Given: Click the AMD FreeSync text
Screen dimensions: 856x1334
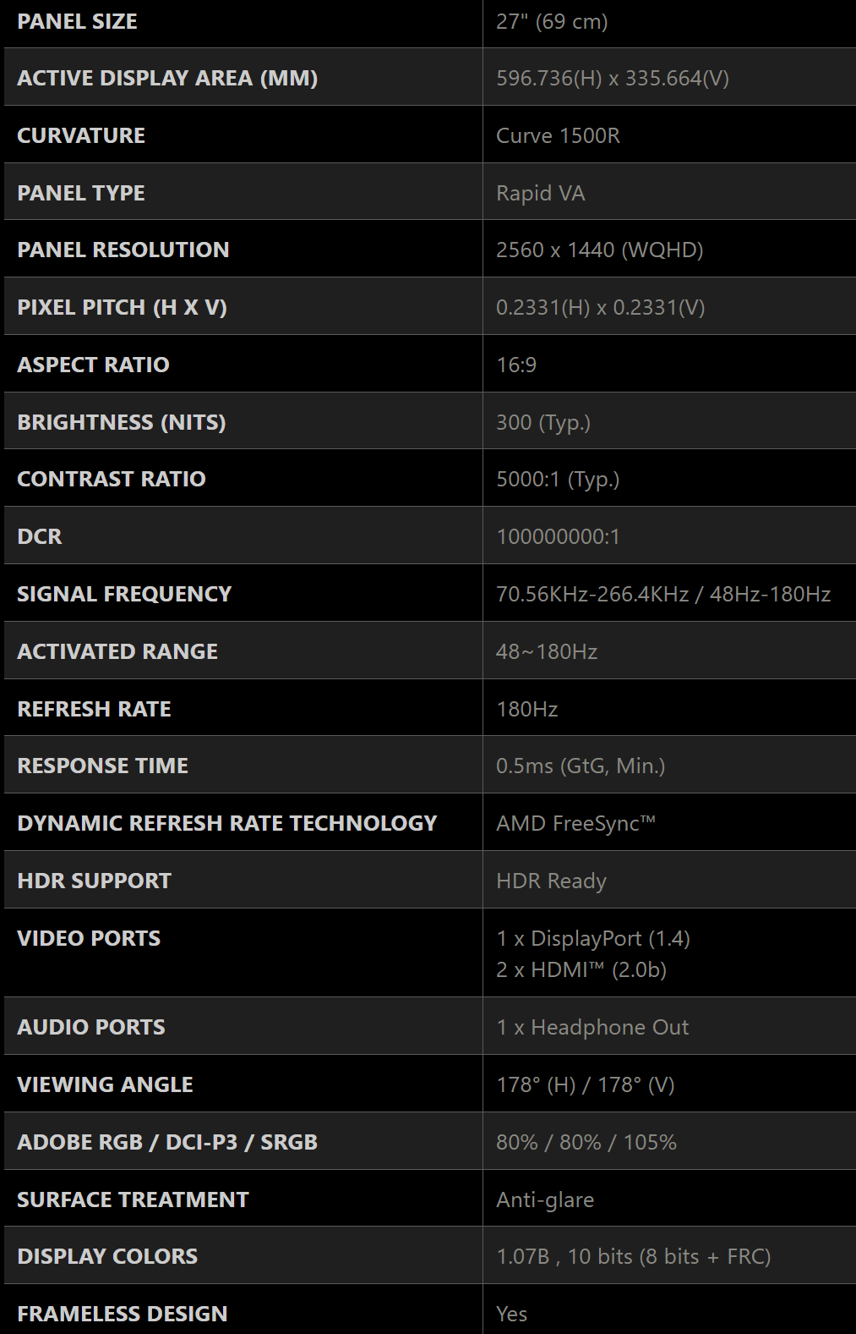Looking at the screenshot, I should [575, 823].
